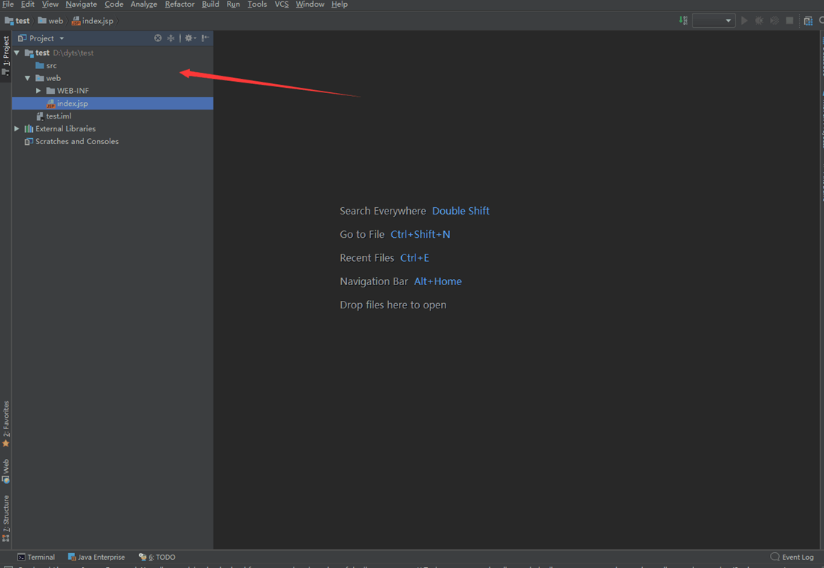Viewport: 824px width, 568px height.
Task: Open the File menu
Action: point(8,5)
